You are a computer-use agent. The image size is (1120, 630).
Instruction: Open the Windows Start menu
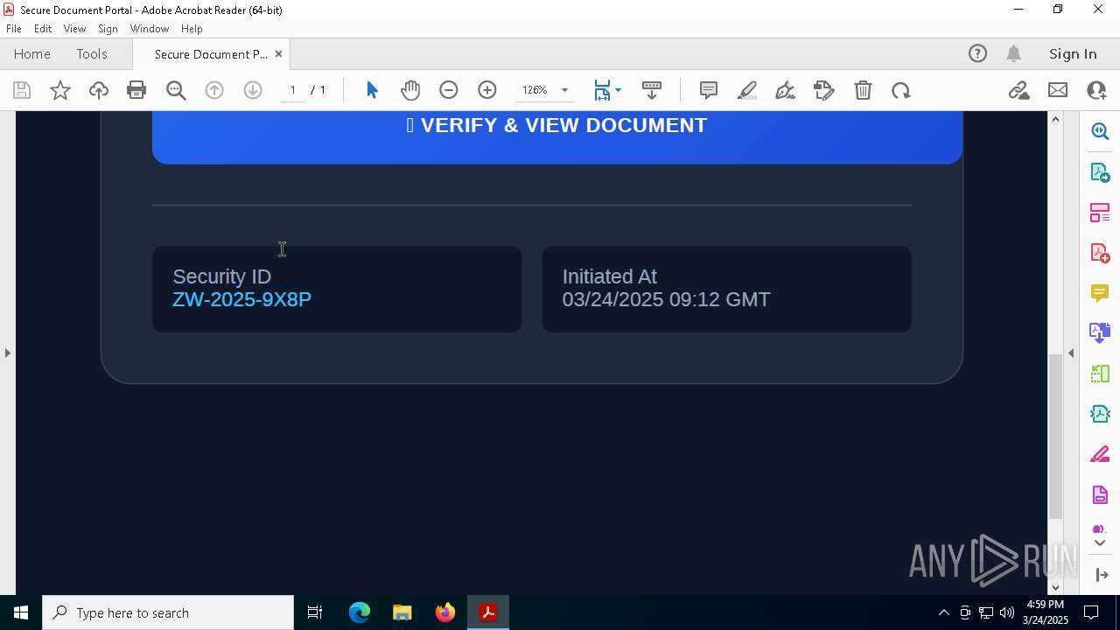[21, 612]
